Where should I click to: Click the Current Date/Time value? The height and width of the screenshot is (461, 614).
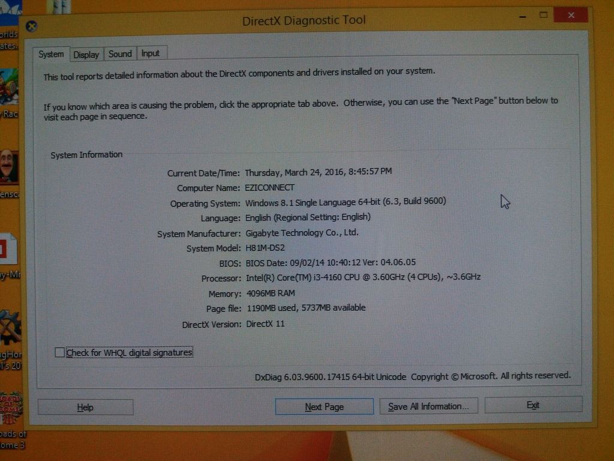point(318,172)
